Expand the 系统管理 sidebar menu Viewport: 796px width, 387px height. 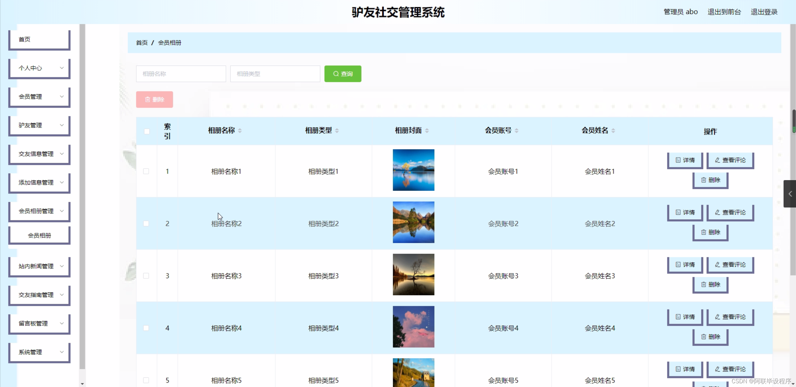point(39,352)
